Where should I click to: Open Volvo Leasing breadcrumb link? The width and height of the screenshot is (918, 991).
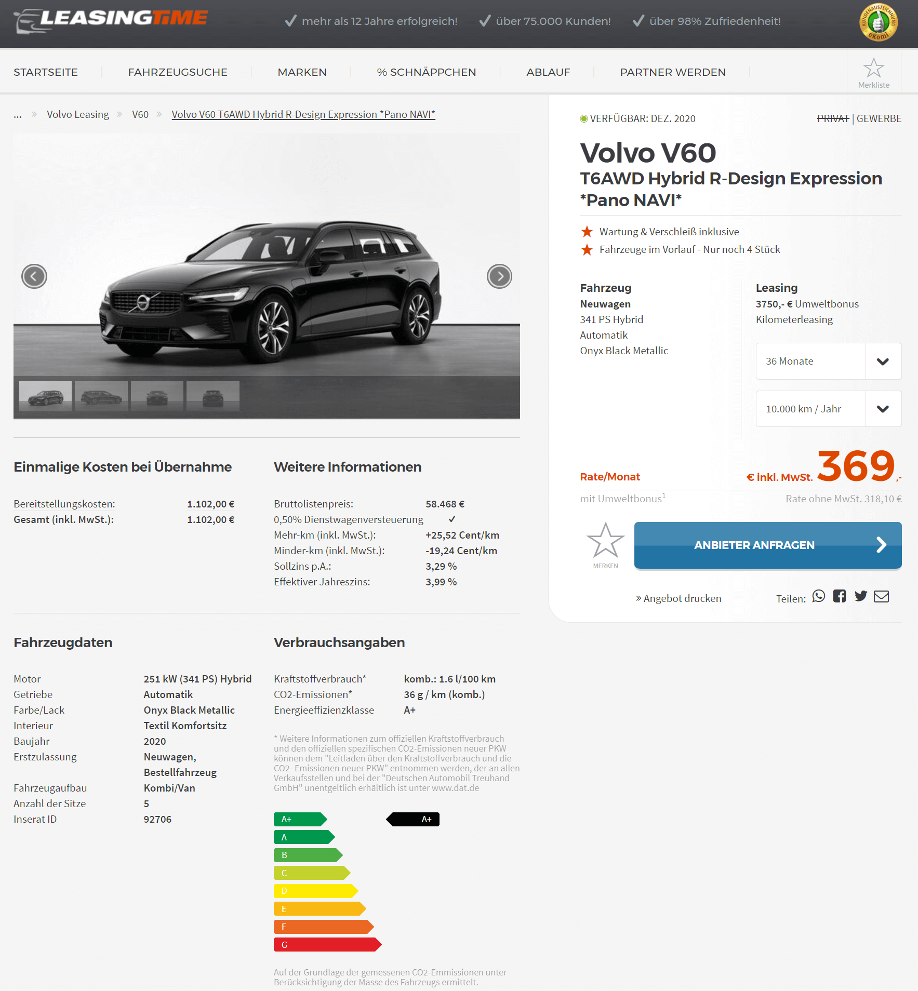78,114
